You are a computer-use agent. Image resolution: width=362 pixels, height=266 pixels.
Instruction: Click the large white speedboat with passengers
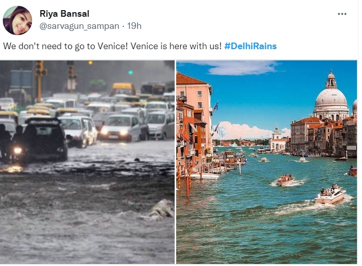tap(329, 195)
